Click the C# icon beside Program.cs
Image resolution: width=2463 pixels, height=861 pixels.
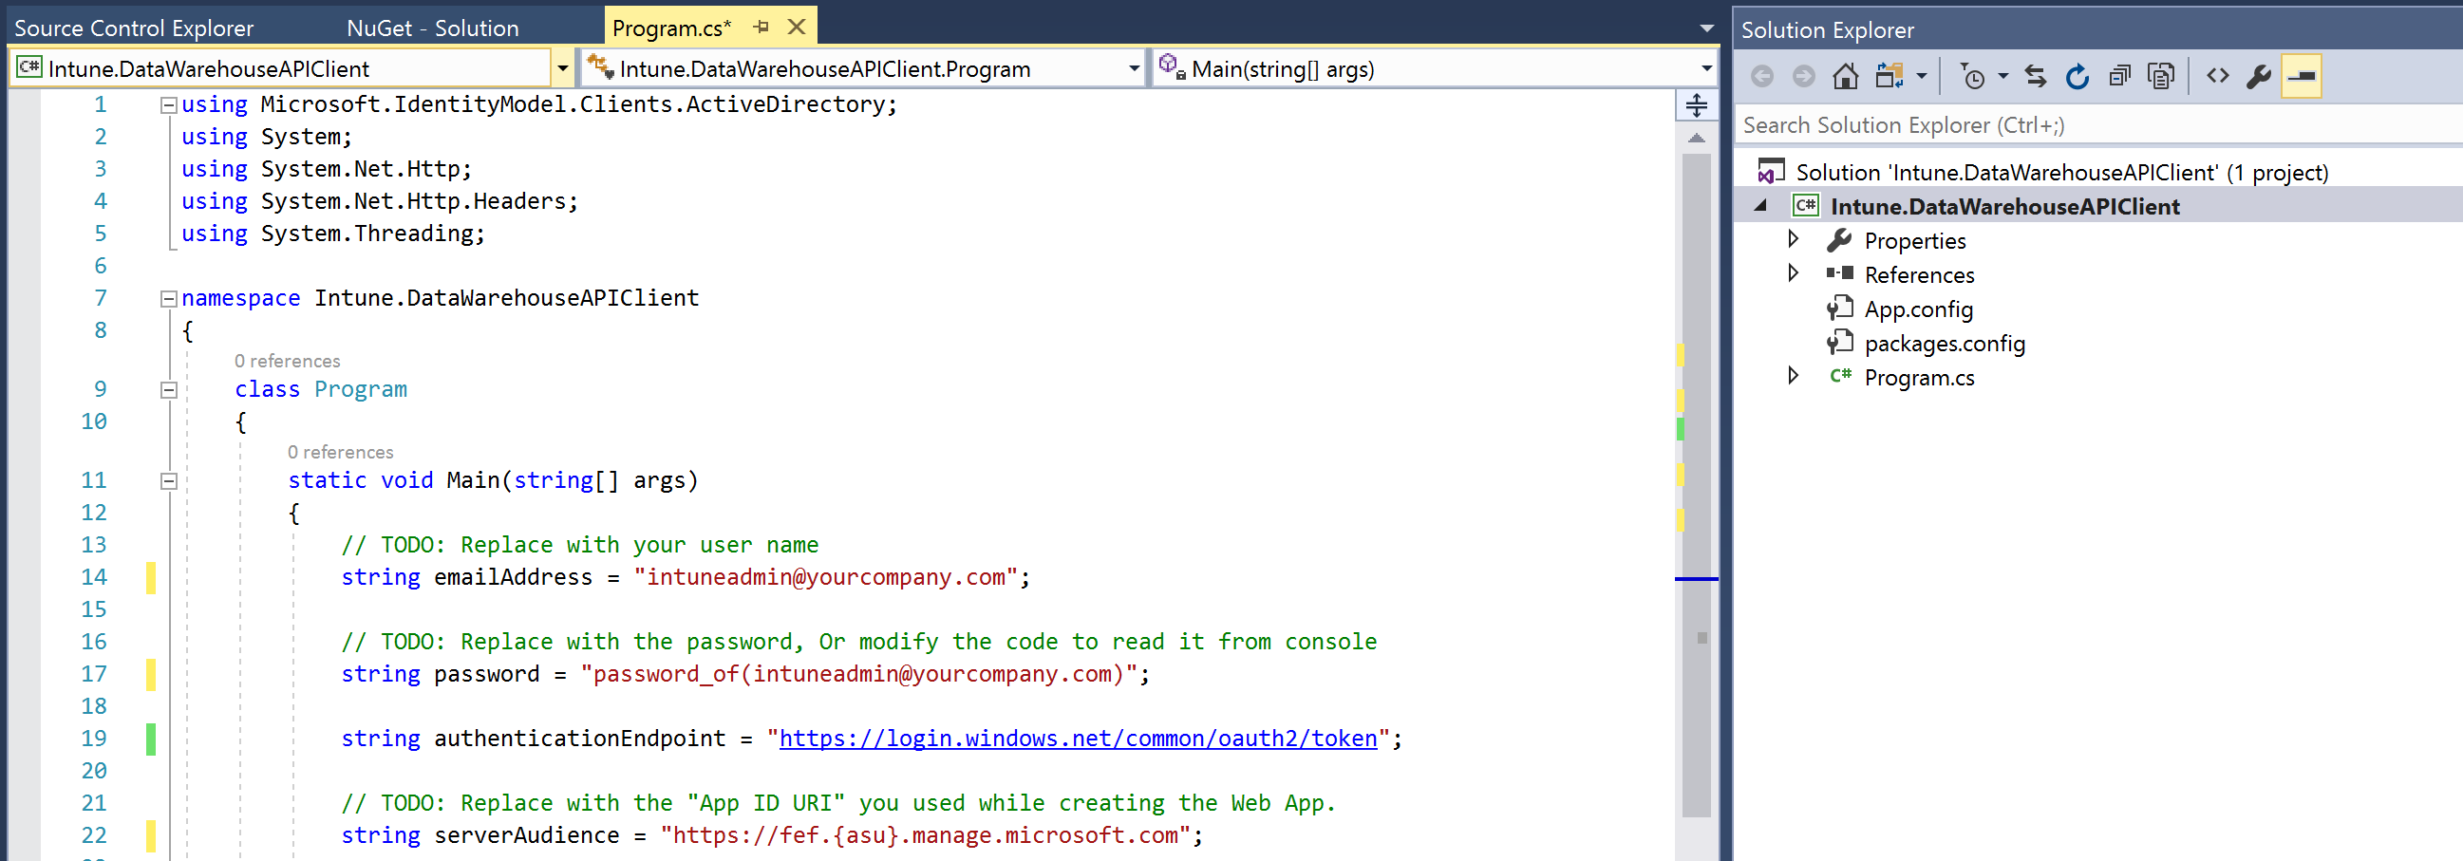tap(1839, 376)
